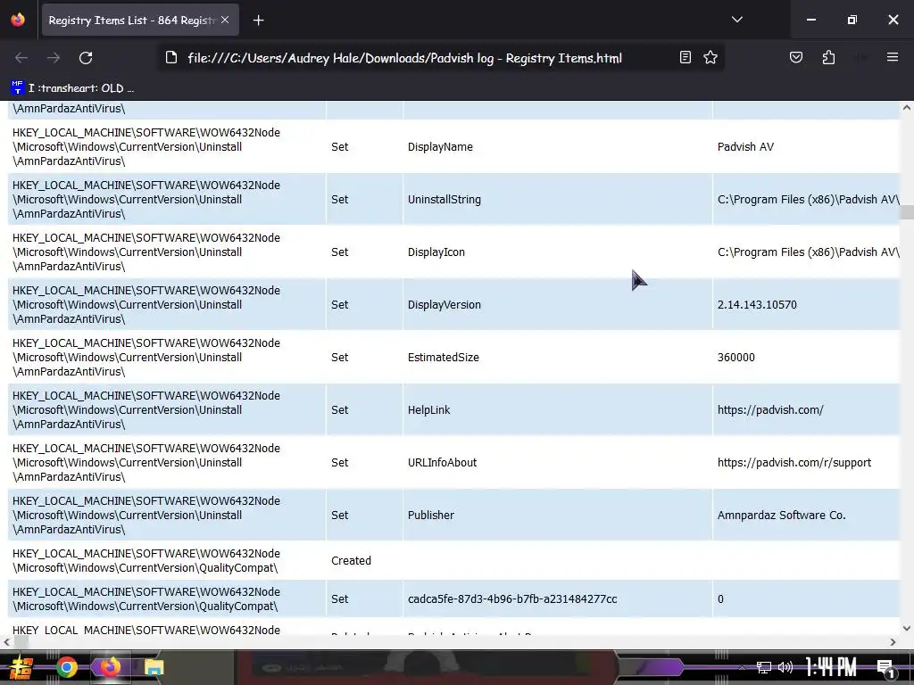Click the 'Padvish AV' value cell
Screen dimensions: 914x685
pyautogui.click(x=806, y=147)
